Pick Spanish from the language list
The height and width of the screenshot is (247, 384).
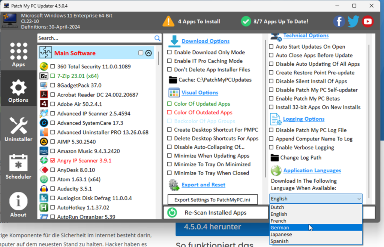click(280, 241)
